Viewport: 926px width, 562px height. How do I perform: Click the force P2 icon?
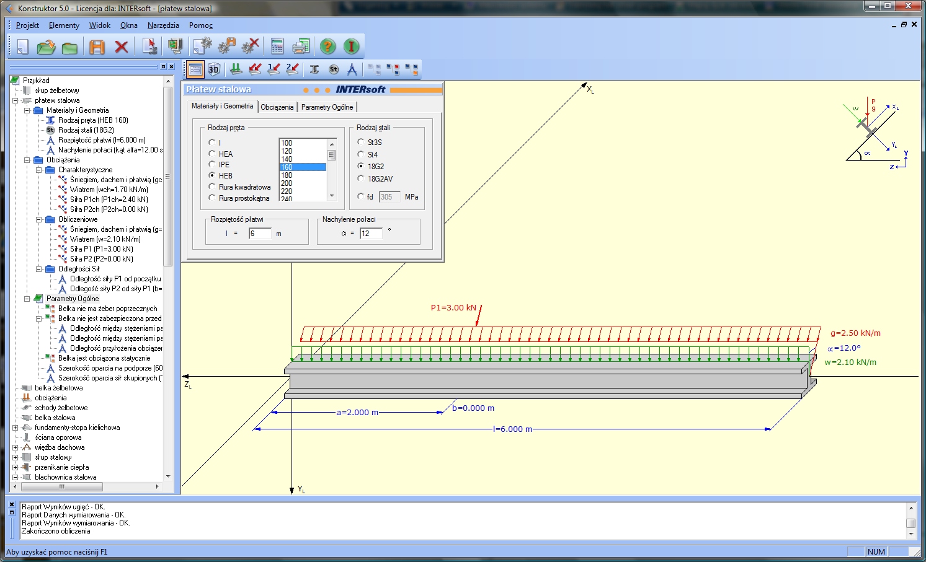(293, 69)
